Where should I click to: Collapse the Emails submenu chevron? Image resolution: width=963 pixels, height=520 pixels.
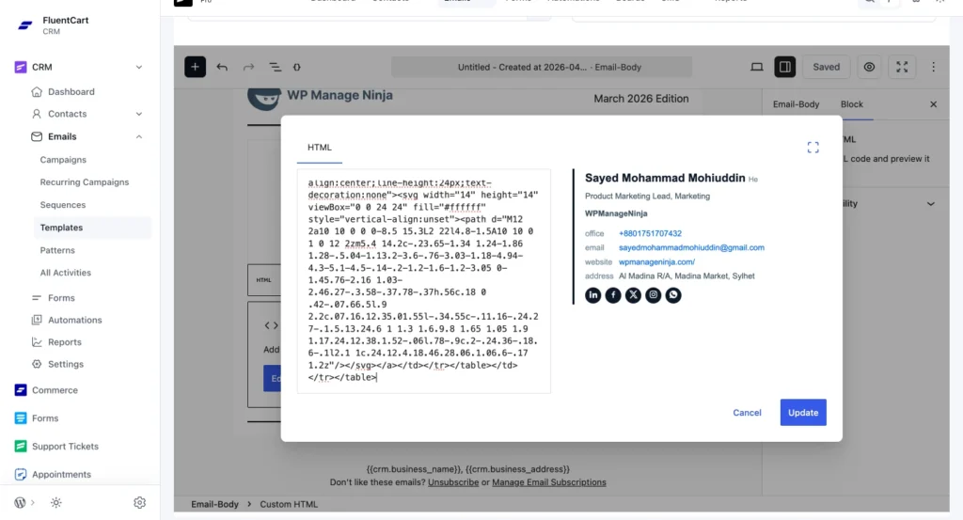pyautogui.click(x=139, y=136)
